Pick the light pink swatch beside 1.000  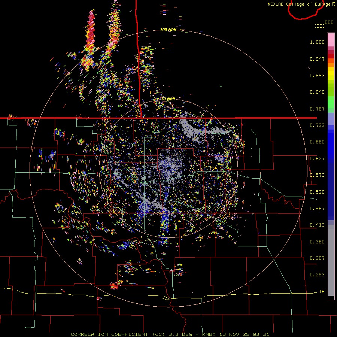[x=331, y=40]
